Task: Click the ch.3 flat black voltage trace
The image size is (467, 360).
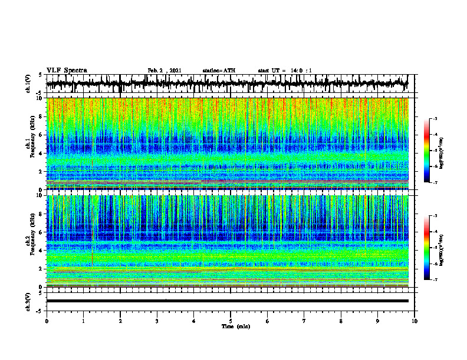Action: (x=227, y=301)
